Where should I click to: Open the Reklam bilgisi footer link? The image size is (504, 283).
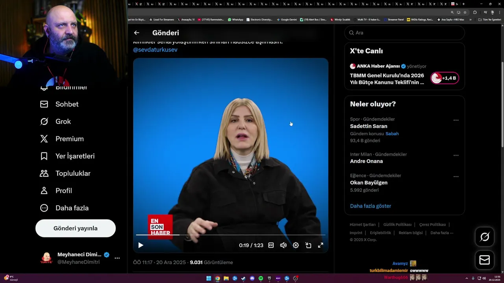[x=411, y=233]
